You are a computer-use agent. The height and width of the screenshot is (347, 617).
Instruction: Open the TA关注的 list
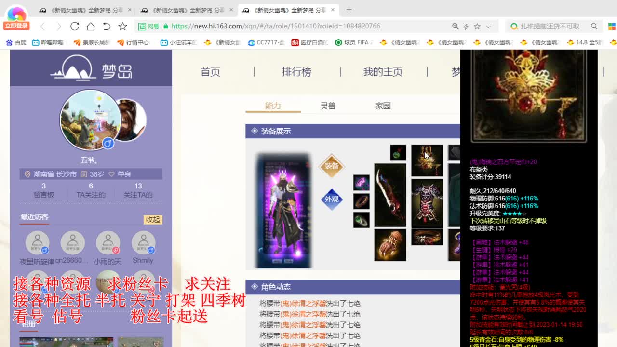[91, 190]
